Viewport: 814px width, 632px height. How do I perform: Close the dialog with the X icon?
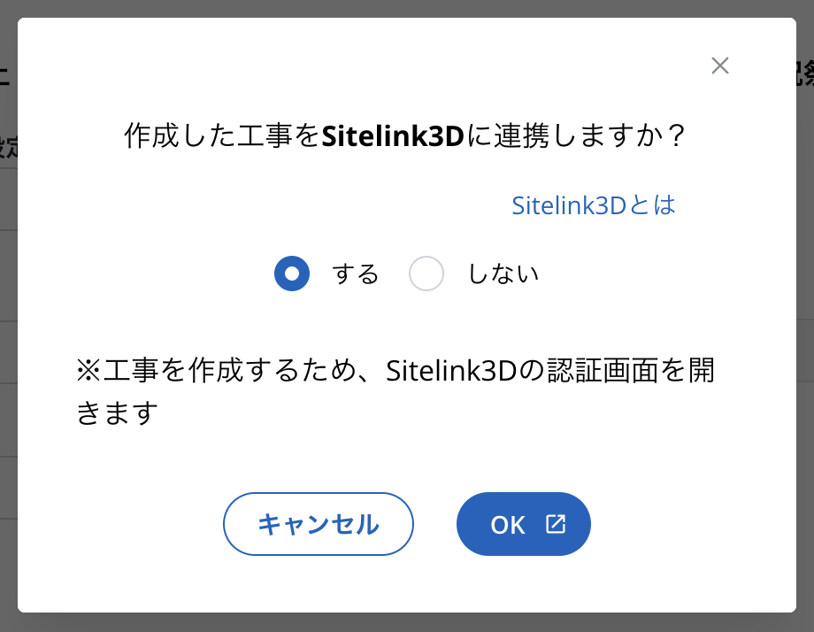click(x=720, y=66)
